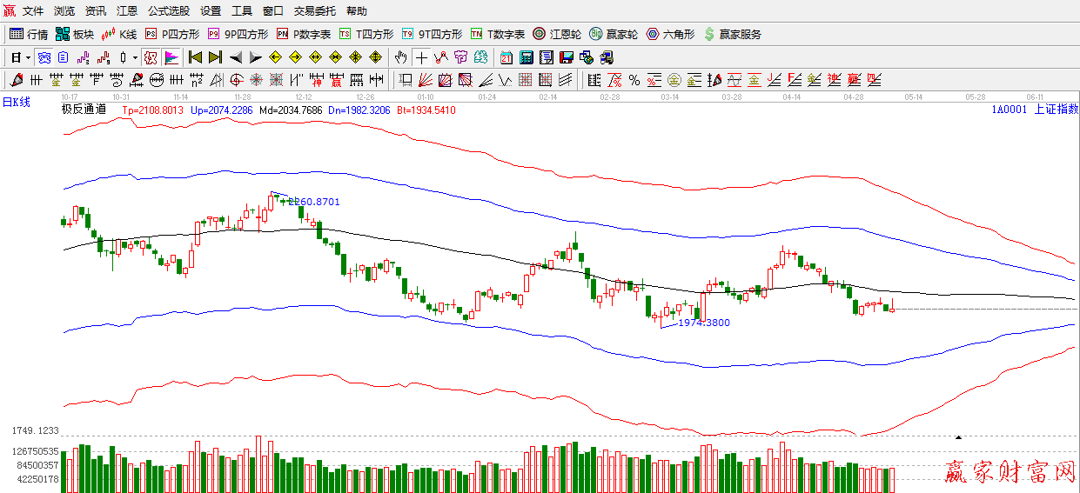Click the black play-forward arrow

(x=255, y=57)
